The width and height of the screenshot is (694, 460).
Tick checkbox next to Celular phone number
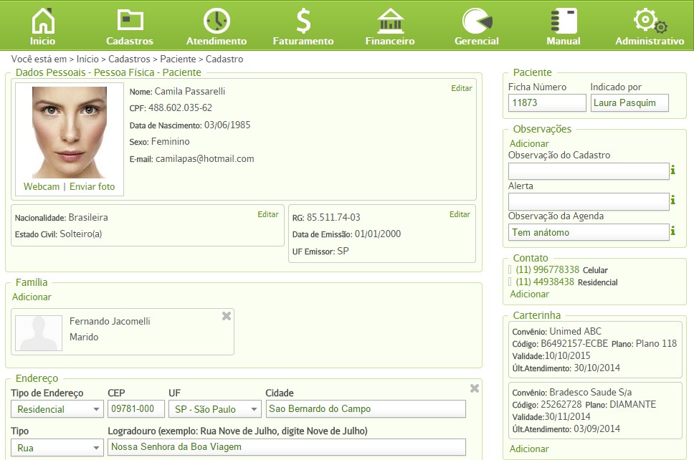510,269
